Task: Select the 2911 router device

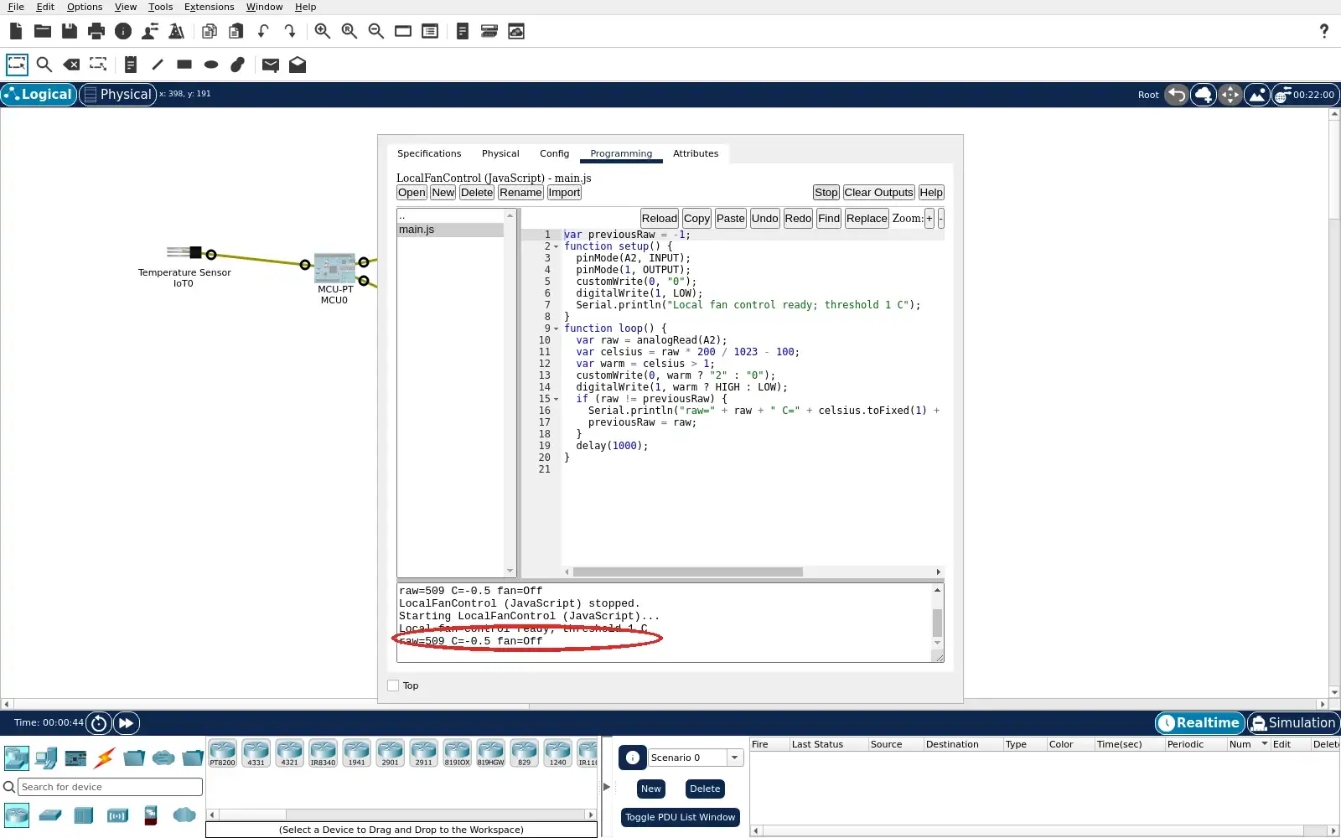Action: click(x=423, y=753)
